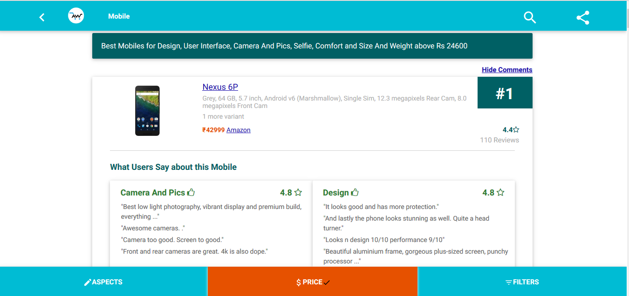Click the #1 rank badge

click(x=505, y=93)
